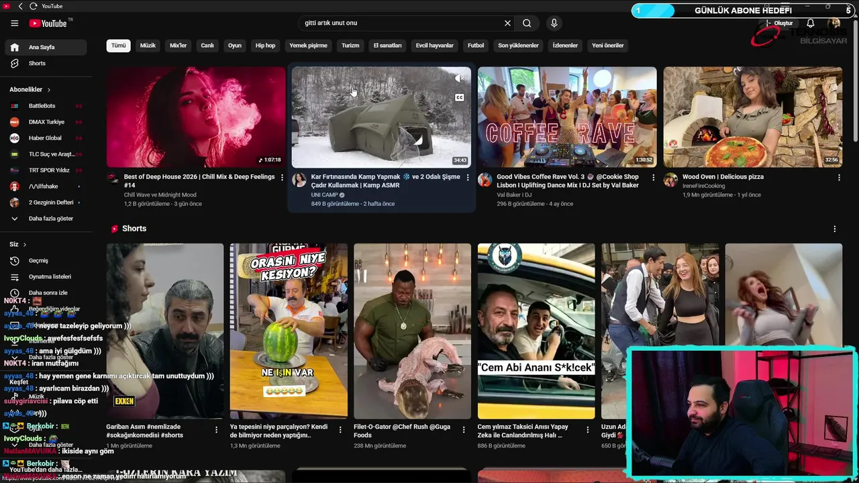Image resolution: width=859 pixels, height=483 pixels.
Task: Select the El sanatları chip
Action: click(387, 46)
